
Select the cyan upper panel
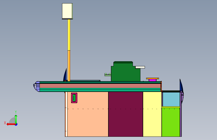coord(171,99)
